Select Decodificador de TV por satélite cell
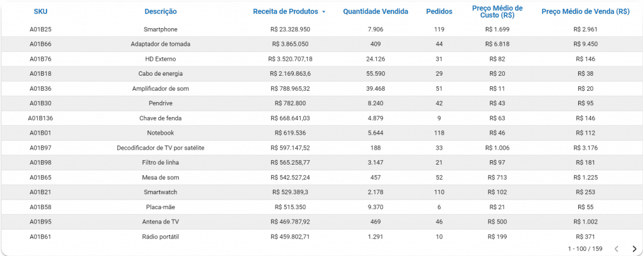The image size is (643, 256). coord(161,148)
